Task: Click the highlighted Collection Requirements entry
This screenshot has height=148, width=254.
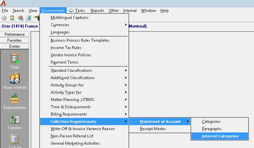Action: pyautogui.click(x=84, y=122)
